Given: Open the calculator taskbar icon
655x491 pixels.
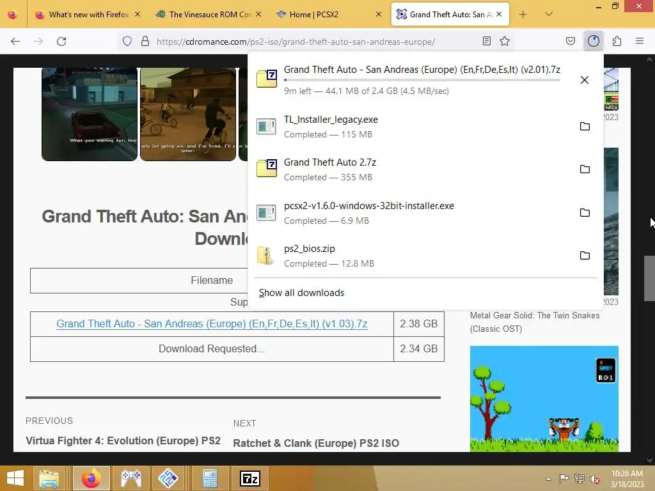Looking at the screenshot, I should [x=210, y=478].
